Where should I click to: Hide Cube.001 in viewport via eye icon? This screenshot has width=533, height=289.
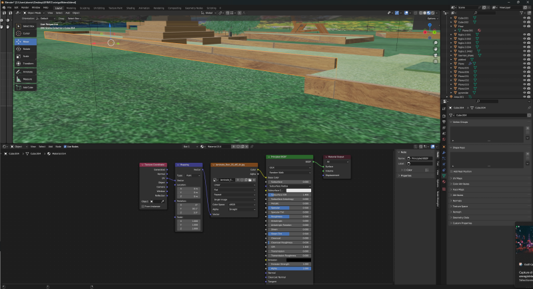pyautogui.click(x=524, y=18)
